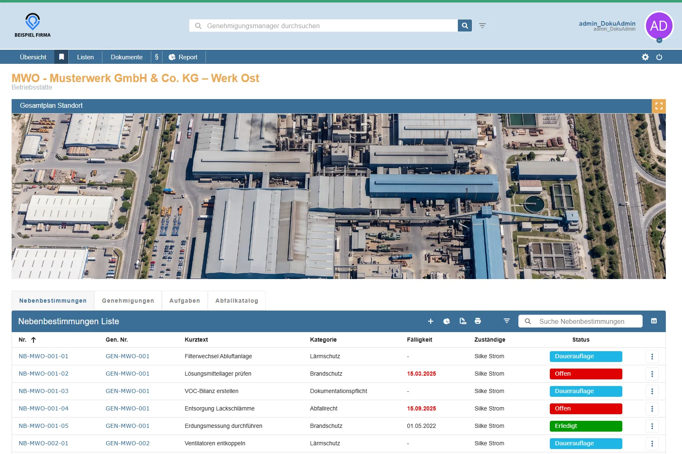Open row actions for NB-MWO-001-01
Viewport: 682px width, 454px height.
(652, 357)
